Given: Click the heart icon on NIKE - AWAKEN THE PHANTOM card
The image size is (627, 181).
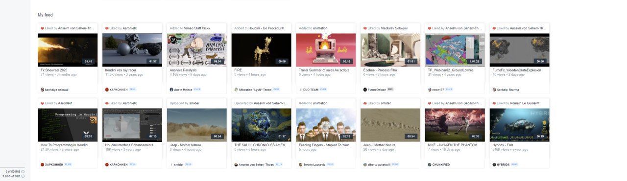Looking at the screenshot, I should coord(430,103).
